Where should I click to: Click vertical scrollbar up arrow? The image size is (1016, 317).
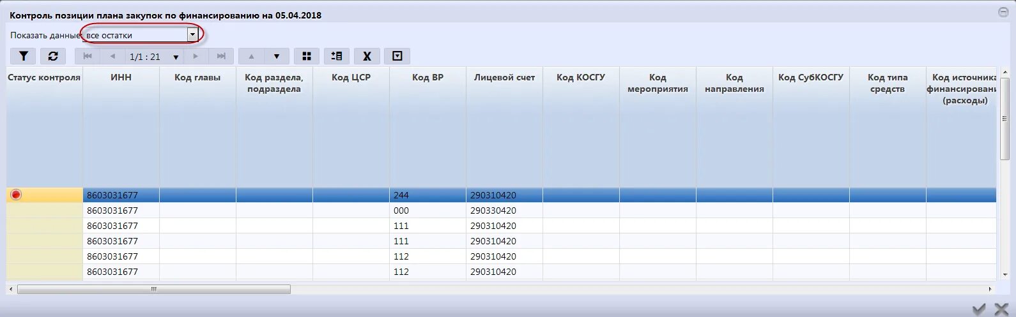coord(1004,72)
